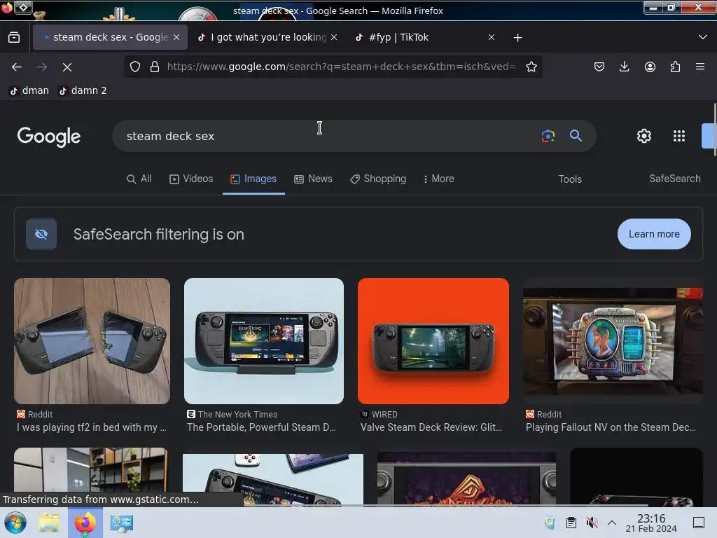Click the Learn more button

point(654,234)
